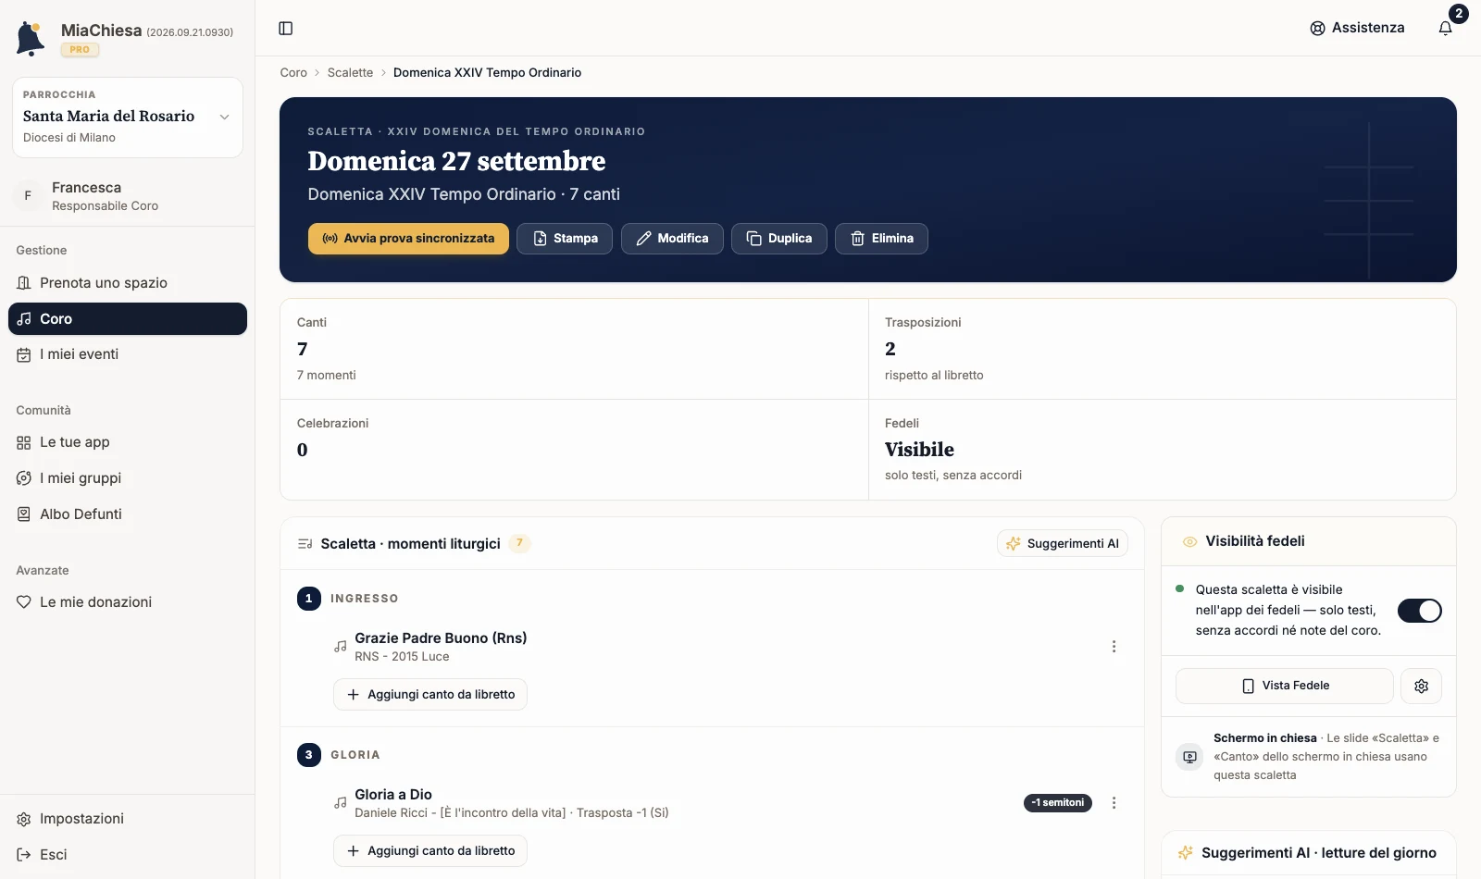Open options menu for Grazie Padre Buono
The image size is (1481, 879).
pos(1114,647)
